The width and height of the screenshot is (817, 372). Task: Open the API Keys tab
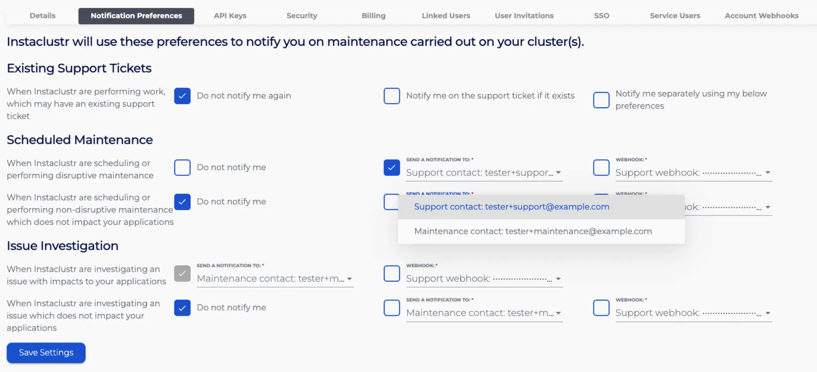[x=230, y=16]
